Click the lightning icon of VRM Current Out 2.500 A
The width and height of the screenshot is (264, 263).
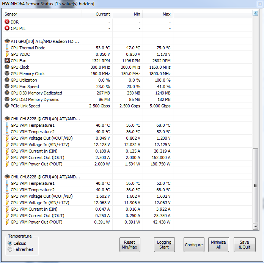[7, 157]
